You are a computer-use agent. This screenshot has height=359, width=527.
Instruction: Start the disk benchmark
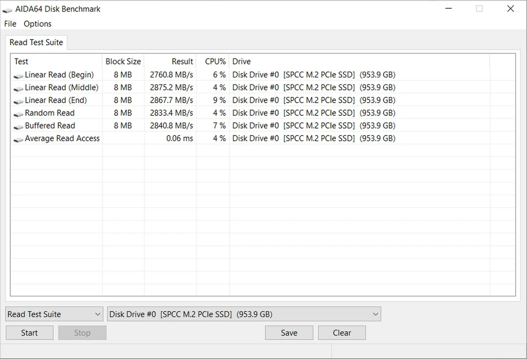pyautogui.click(x=29, y=333)
